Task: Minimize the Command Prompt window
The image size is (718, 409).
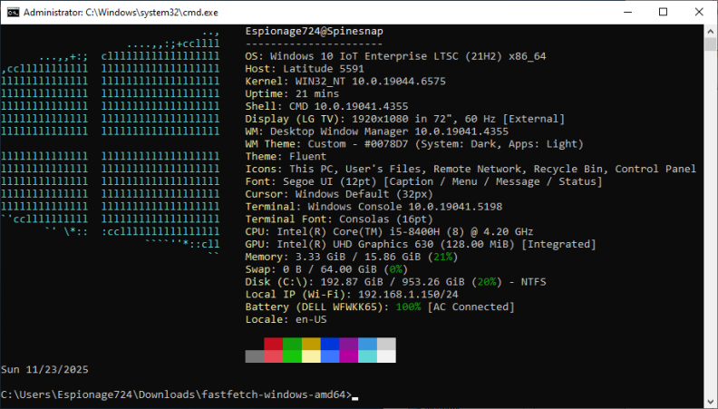Action: click(x=621, y=13)
